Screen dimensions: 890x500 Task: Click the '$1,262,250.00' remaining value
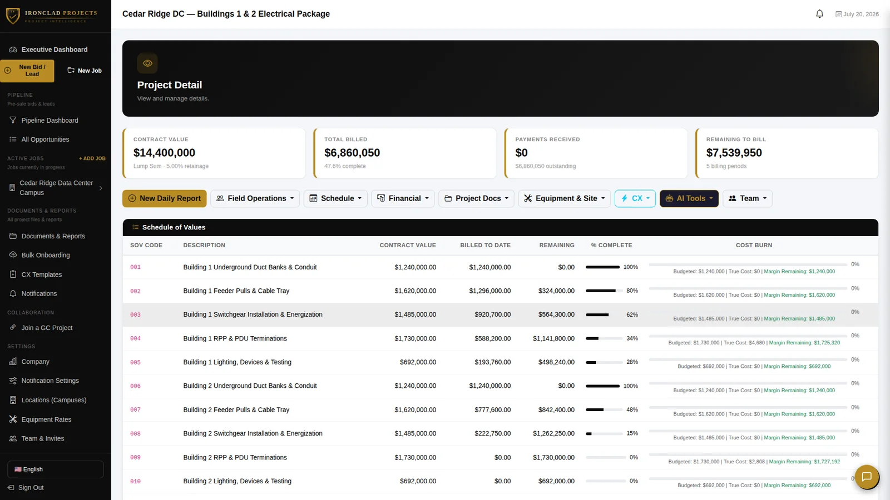[x=553, y=433]
